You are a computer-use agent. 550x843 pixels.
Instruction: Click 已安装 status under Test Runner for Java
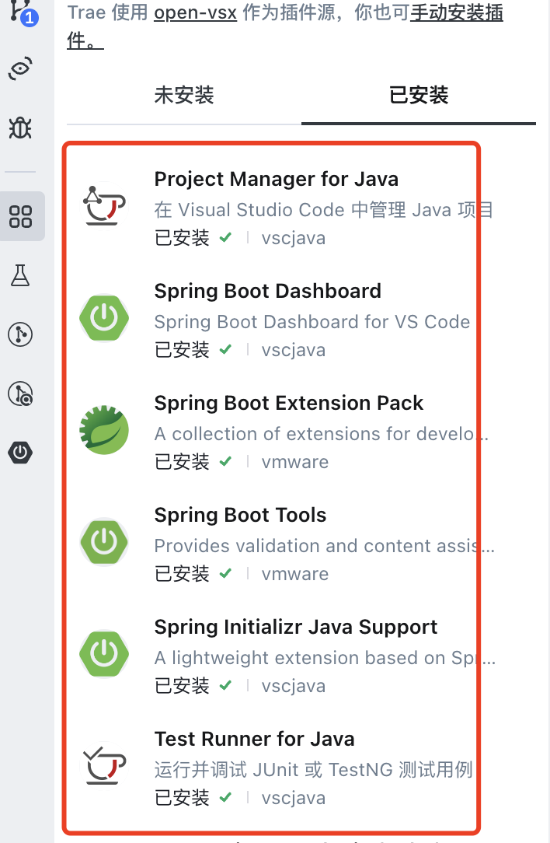(x=182, y=797)
